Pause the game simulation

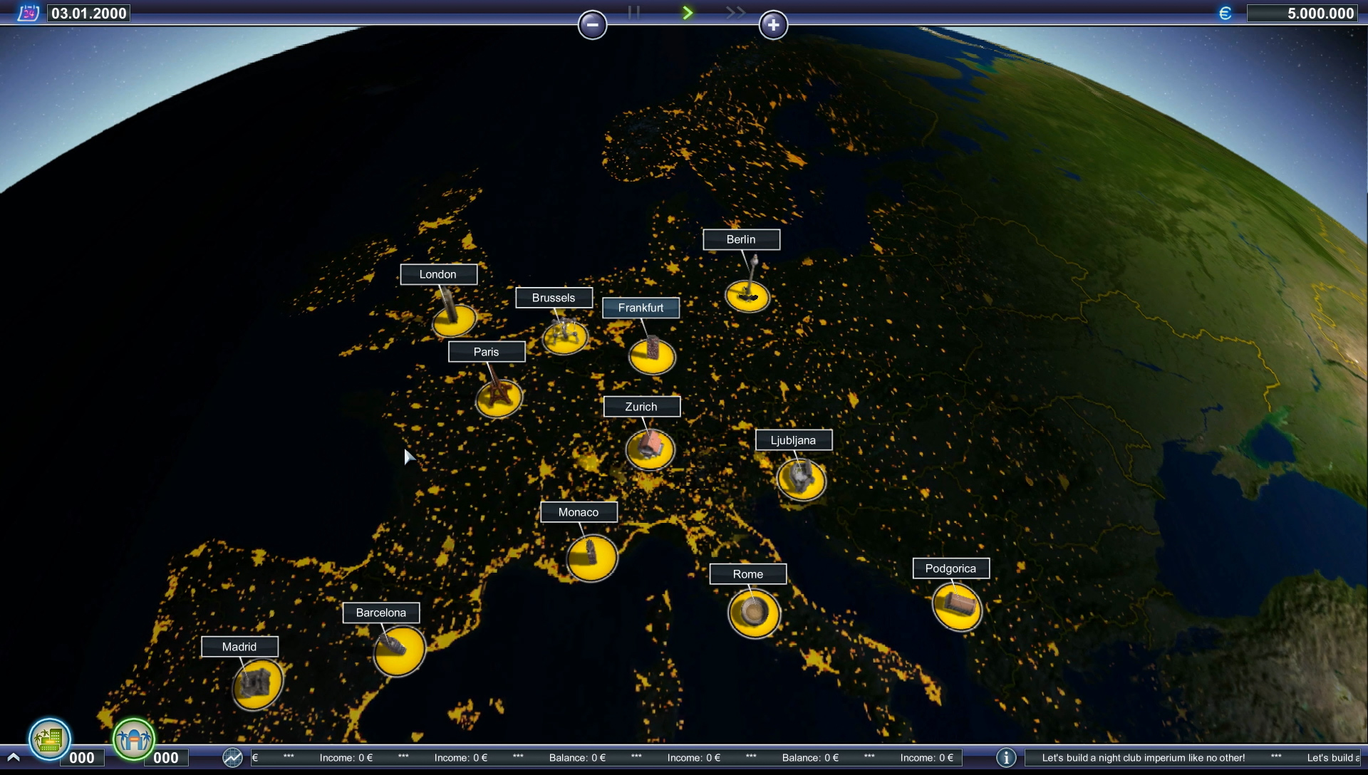coord(633,11)
